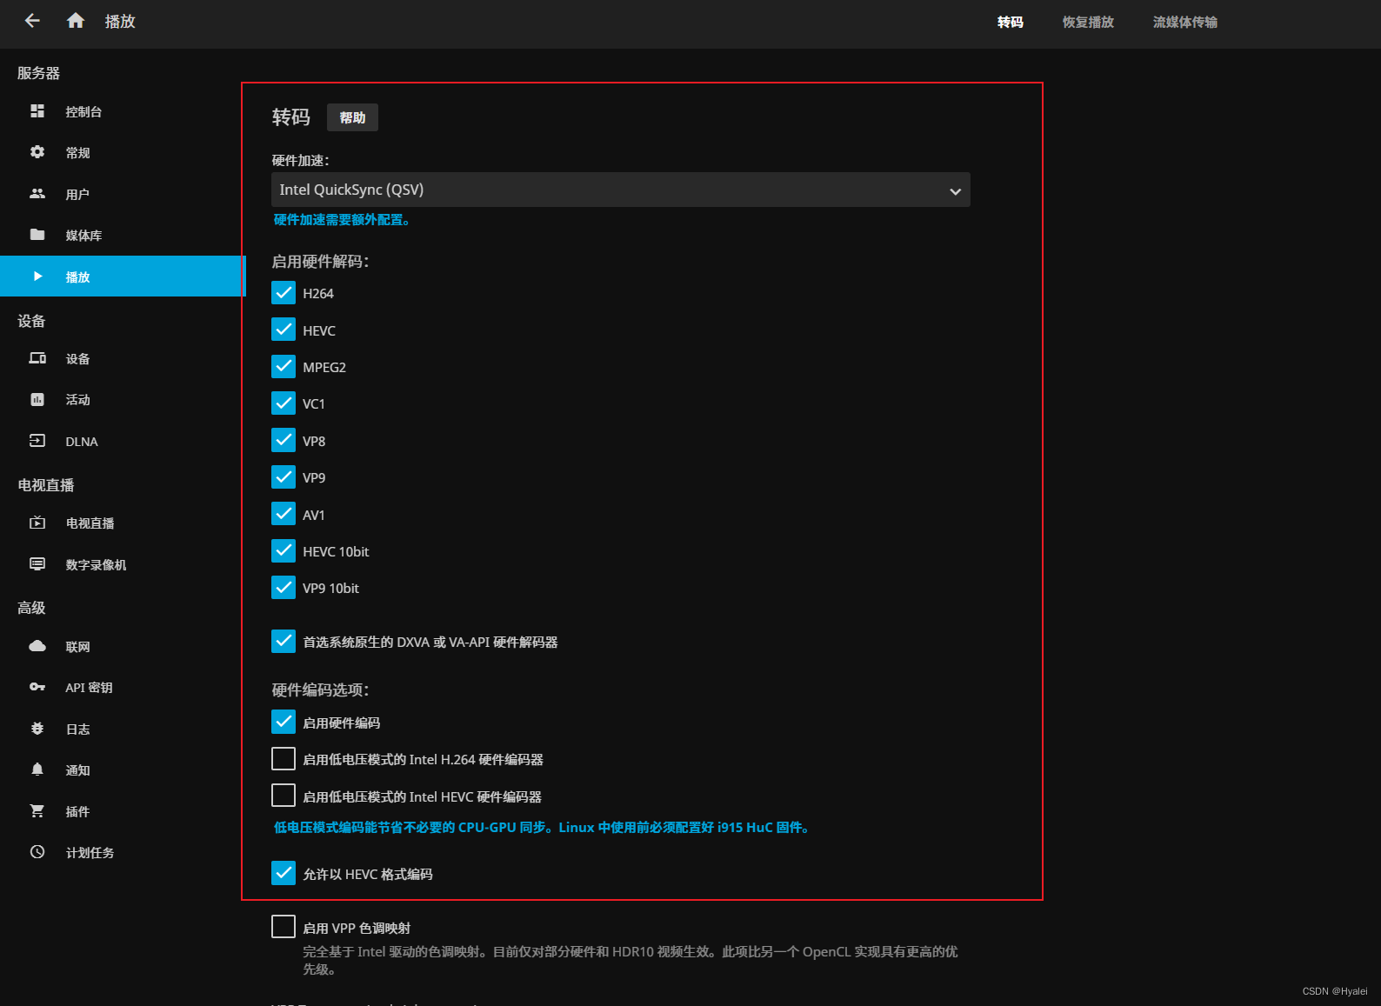Enable 启用 VPP 色调映射 checkbox
The height and width of the screenshot is (1006, 1381).
284,927
